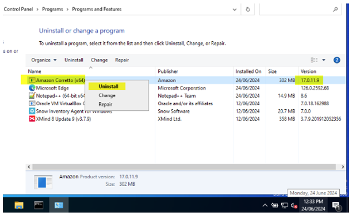352x219 pixels.
Task: Click the Microsoft Corporation publisher cell
Action: 182,88
